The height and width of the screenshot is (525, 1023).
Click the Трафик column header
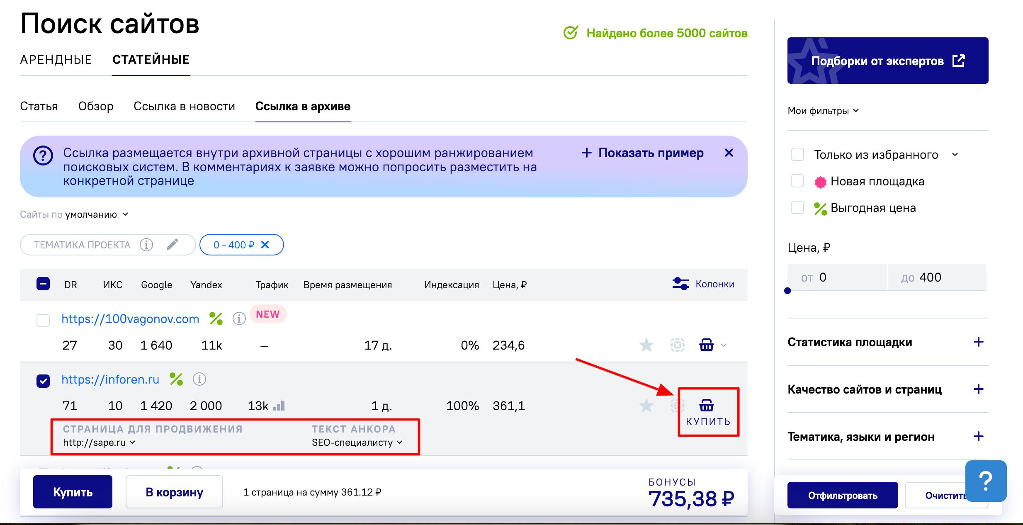click(272, 285)
